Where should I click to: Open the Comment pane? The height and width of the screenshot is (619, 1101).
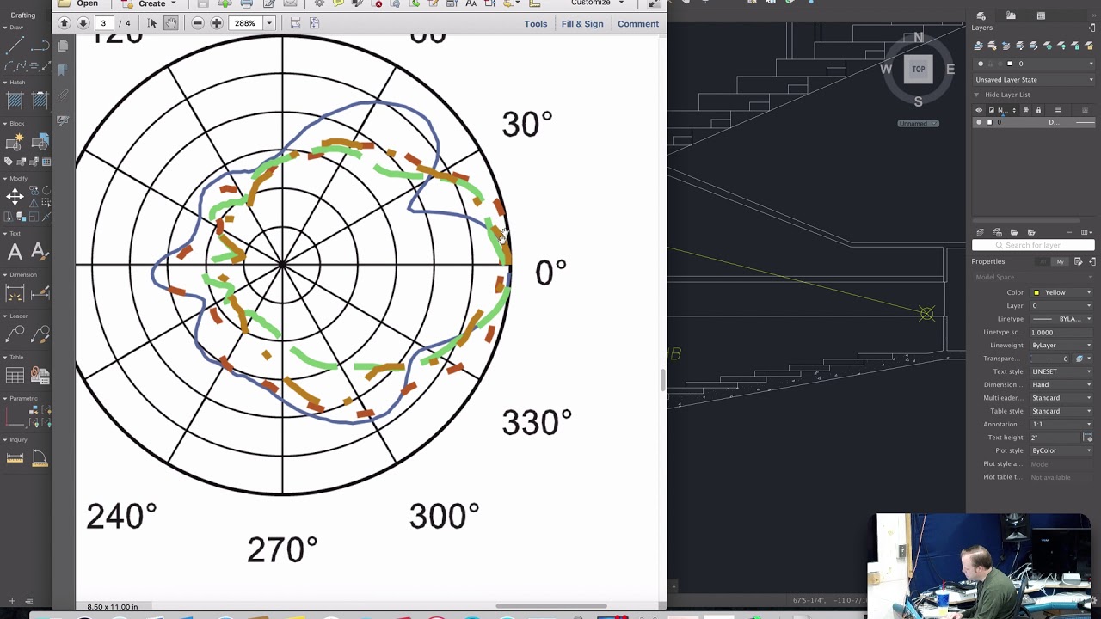[638, 24]
